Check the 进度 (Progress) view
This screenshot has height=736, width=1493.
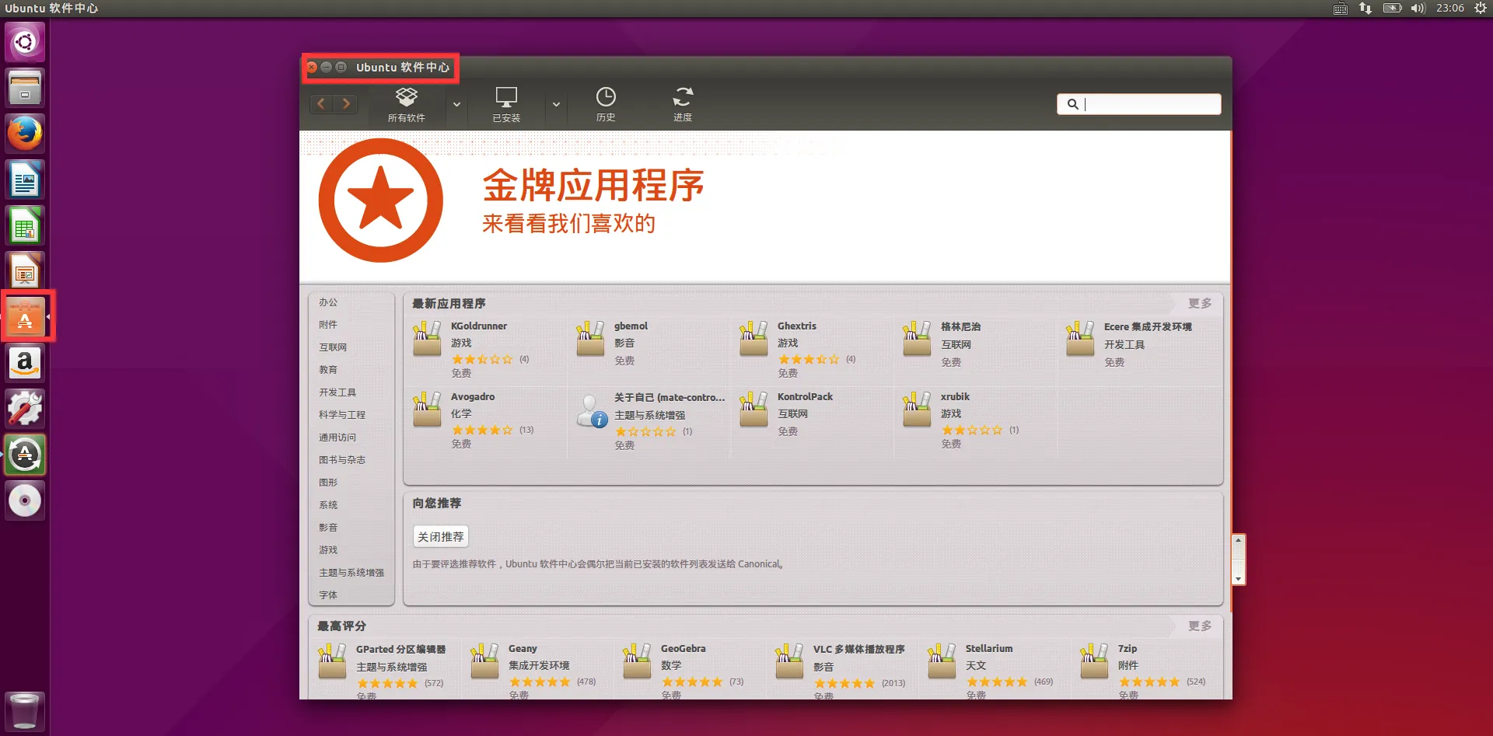point(682,104)
